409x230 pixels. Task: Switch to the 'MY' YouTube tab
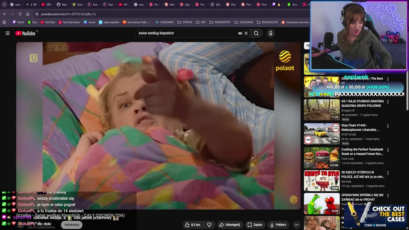(124, 4)
